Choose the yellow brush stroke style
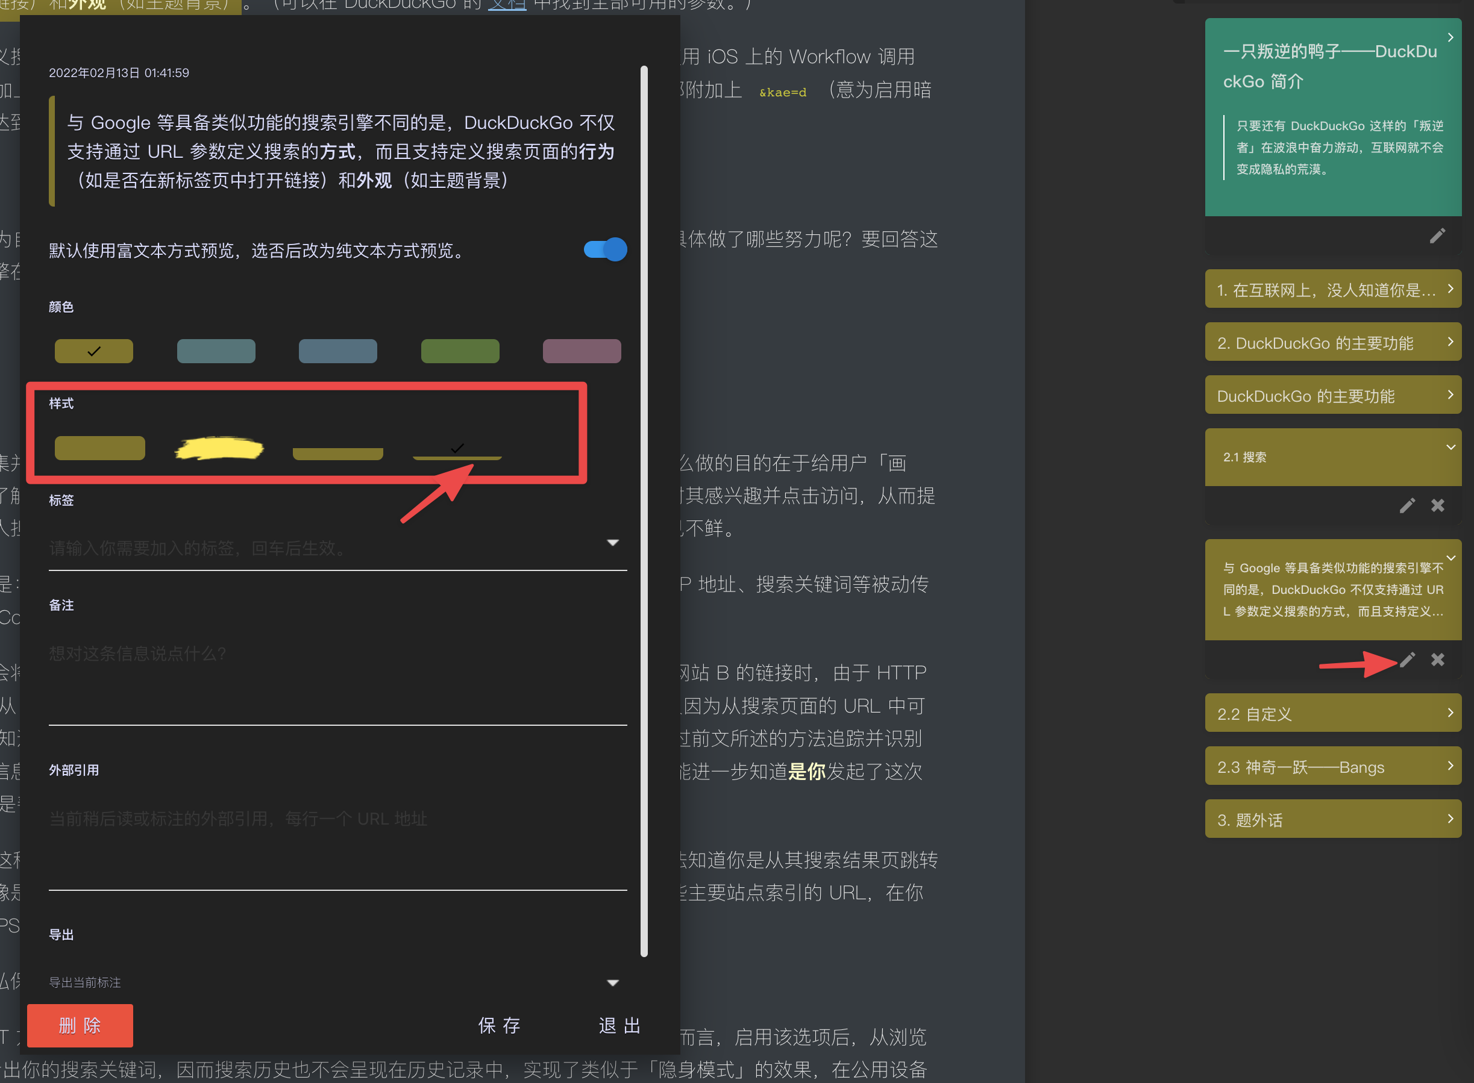The height and width of the screenshot is (1083, 1474). (x=219, y=448)
